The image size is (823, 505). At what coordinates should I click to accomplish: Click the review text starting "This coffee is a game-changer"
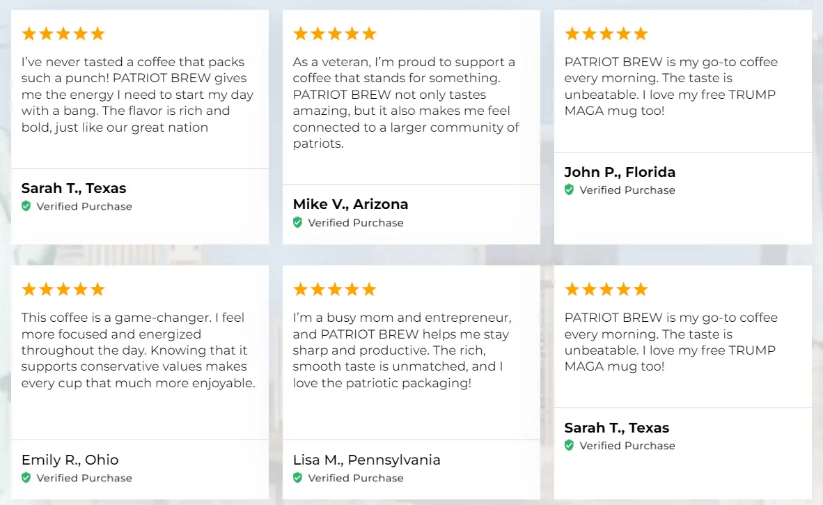[138, 350]
